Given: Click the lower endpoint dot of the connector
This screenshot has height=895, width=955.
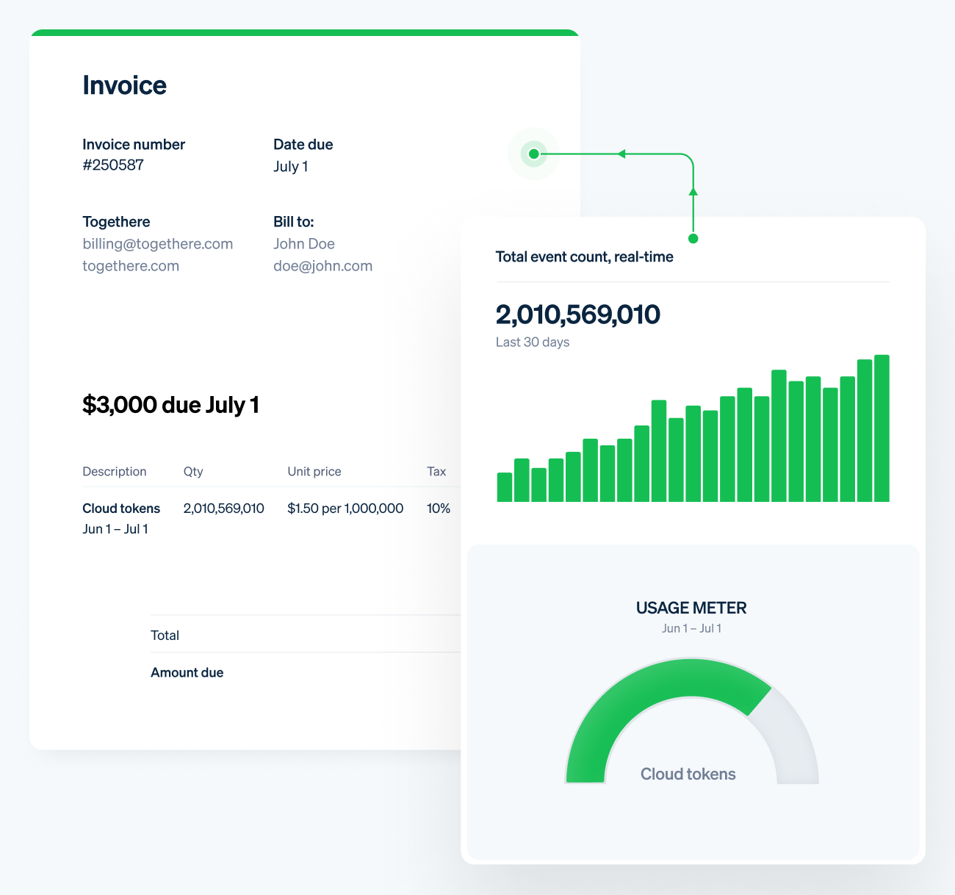Looking at the screenshot, I should [693, 238].
